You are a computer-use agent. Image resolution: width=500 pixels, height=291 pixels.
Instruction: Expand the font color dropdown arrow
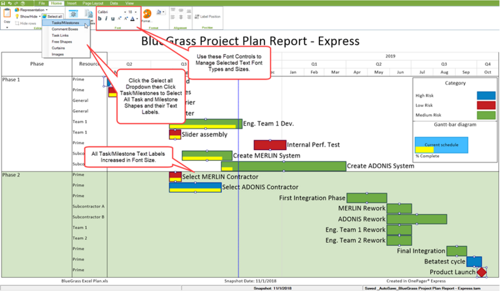[x=137, y=19]
